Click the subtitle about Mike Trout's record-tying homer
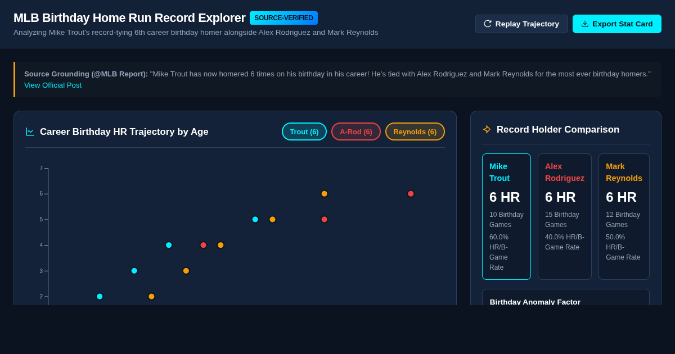The width and height of the screenshot is (675, 354). [196, 33]
